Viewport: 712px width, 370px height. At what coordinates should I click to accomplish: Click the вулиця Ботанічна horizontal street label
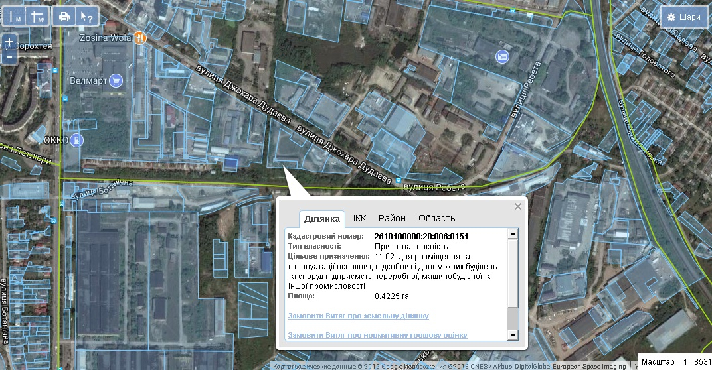(x=102, y=188)
